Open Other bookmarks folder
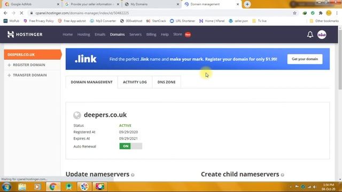The width and height of the screenshot is (342, 192). point(324,21)
